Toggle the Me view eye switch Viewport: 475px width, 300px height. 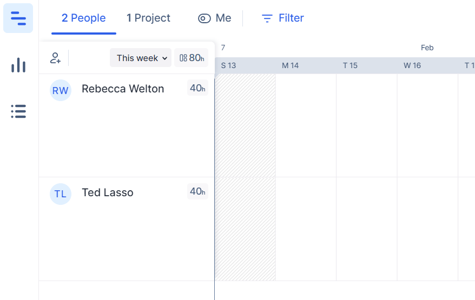click(204, 18)
